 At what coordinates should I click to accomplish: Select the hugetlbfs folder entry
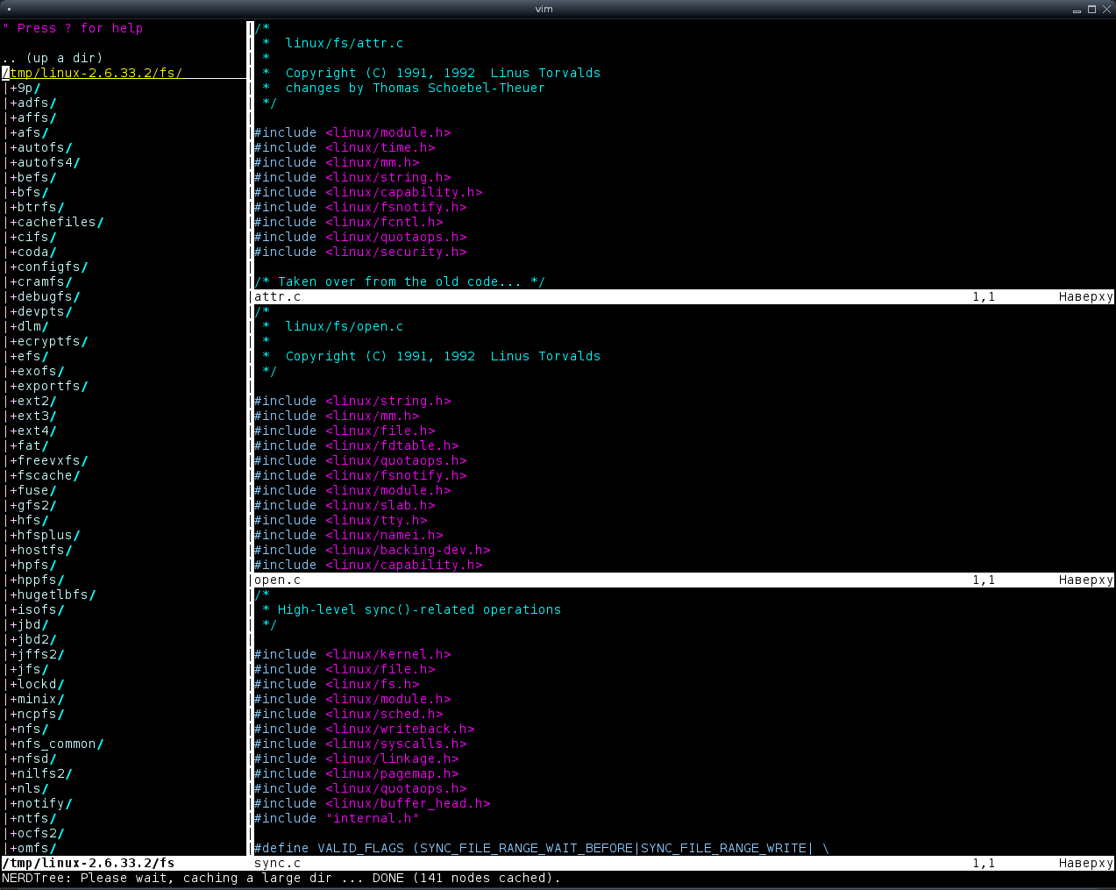[52, 595]
